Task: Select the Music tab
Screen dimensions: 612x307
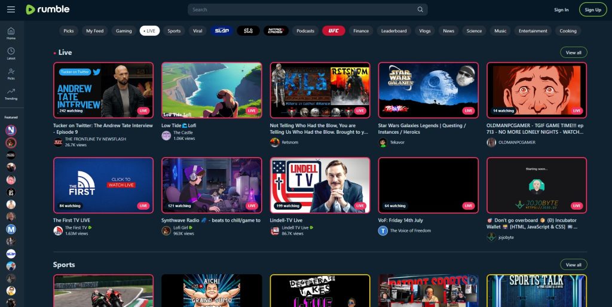Action: click(500, 31)
